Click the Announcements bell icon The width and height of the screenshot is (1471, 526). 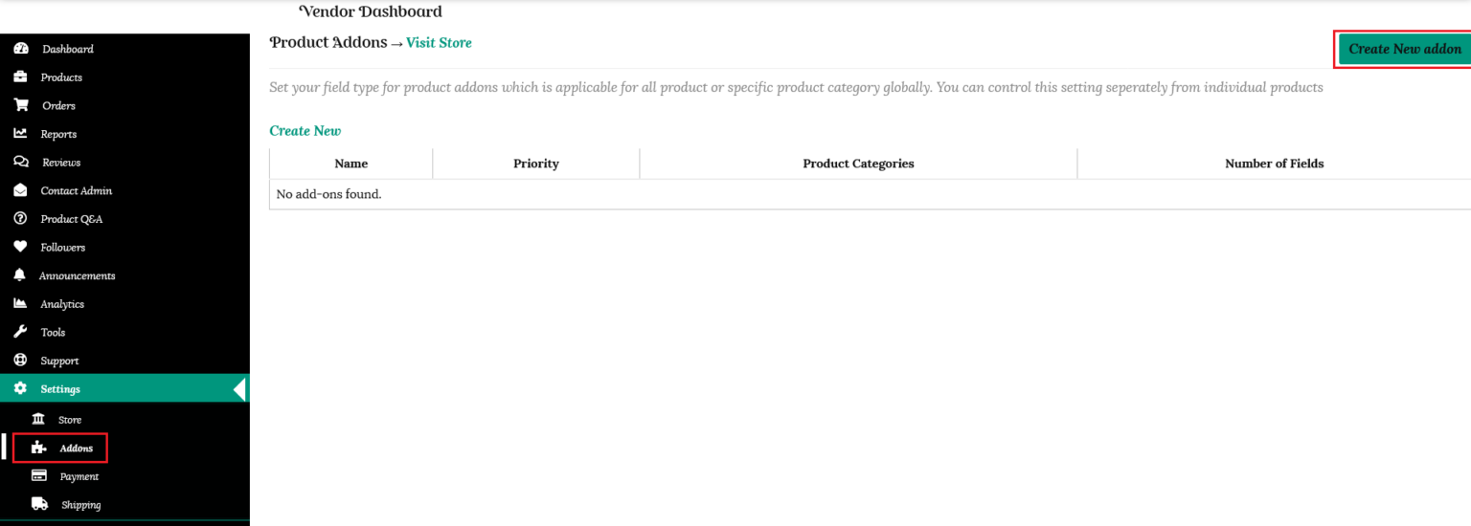(x=20, y=275)
